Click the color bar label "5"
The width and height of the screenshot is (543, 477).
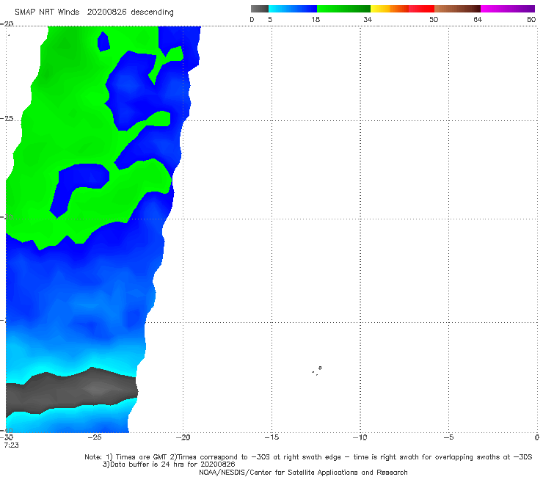[x=270, y=20]
